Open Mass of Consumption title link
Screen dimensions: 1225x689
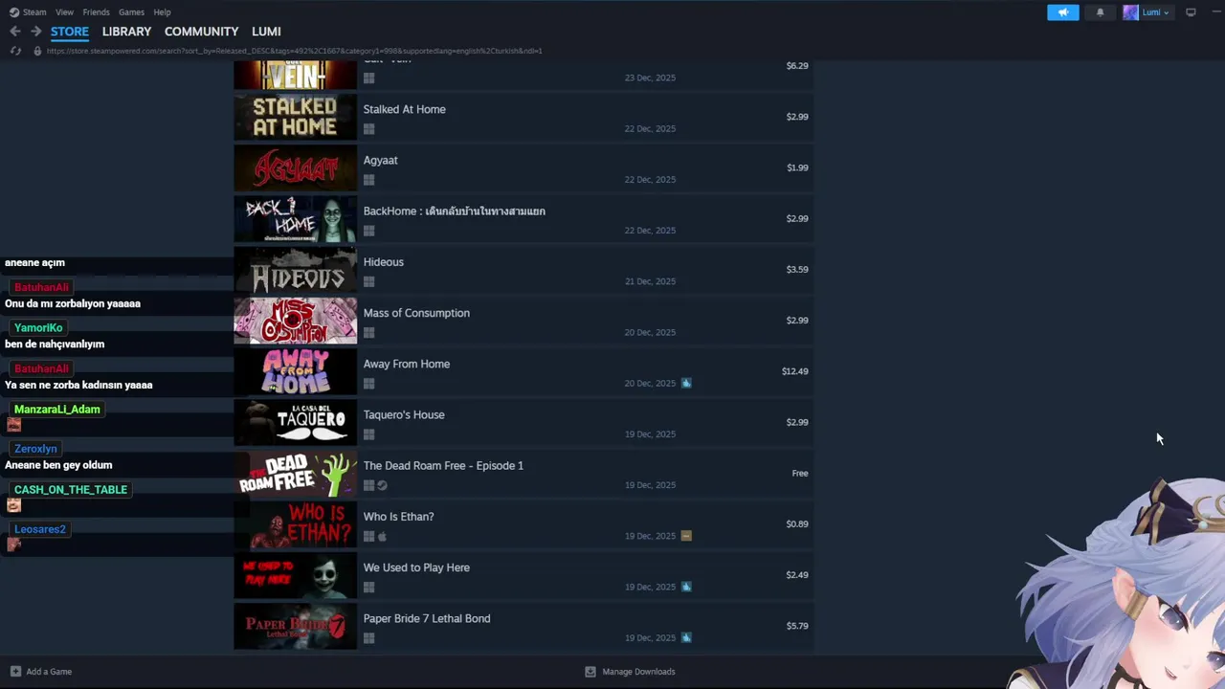tap(416, 313)
